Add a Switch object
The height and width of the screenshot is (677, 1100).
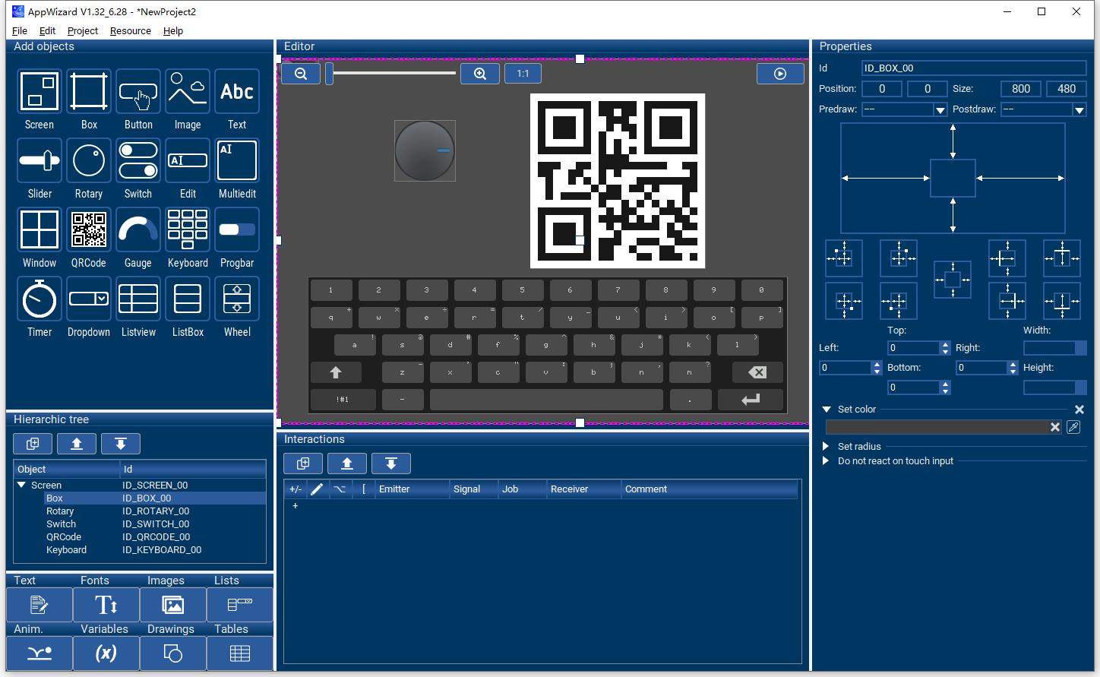point(138,161)
